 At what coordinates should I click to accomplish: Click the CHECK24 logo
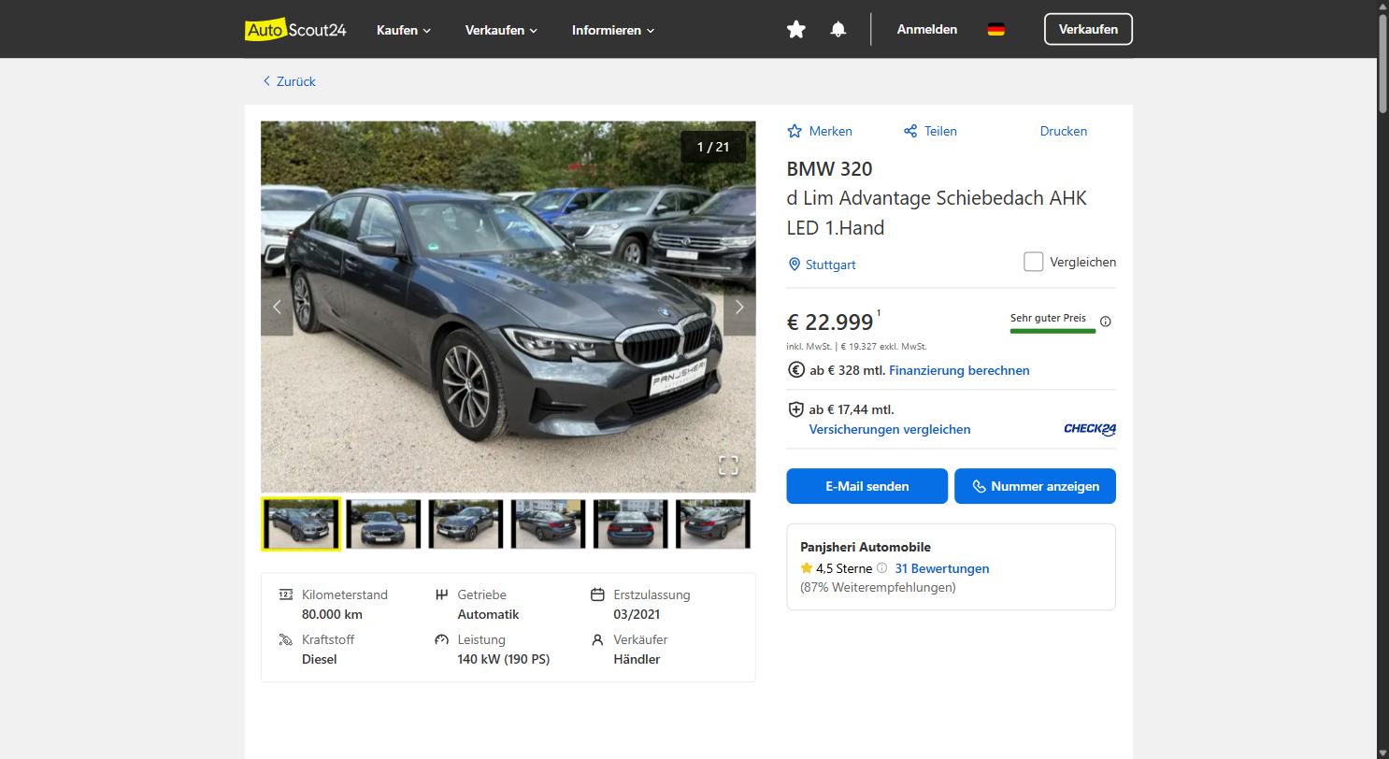coord(1090,429)
